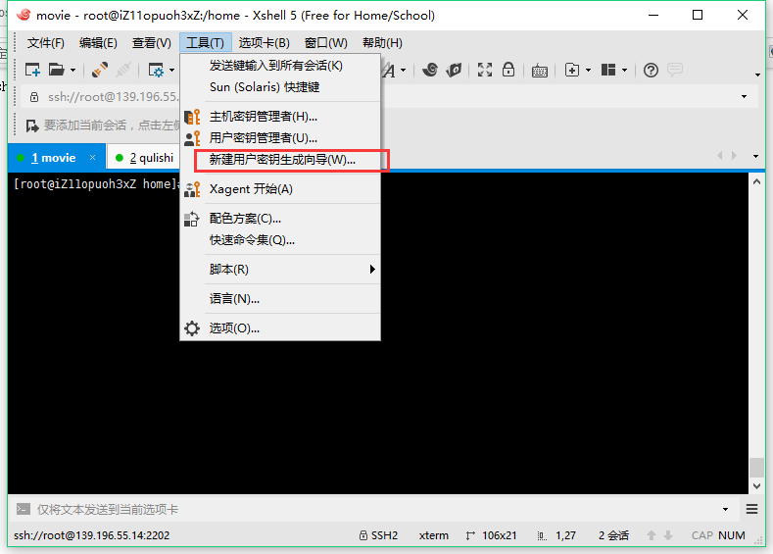Close the movie tab
The width and height of the screenshot is (773, 554).
[93, 157]
